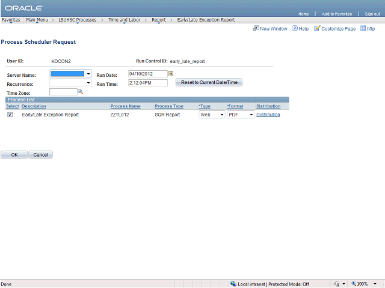Click Local intranet Protected Mode Off text

(273, 284)
